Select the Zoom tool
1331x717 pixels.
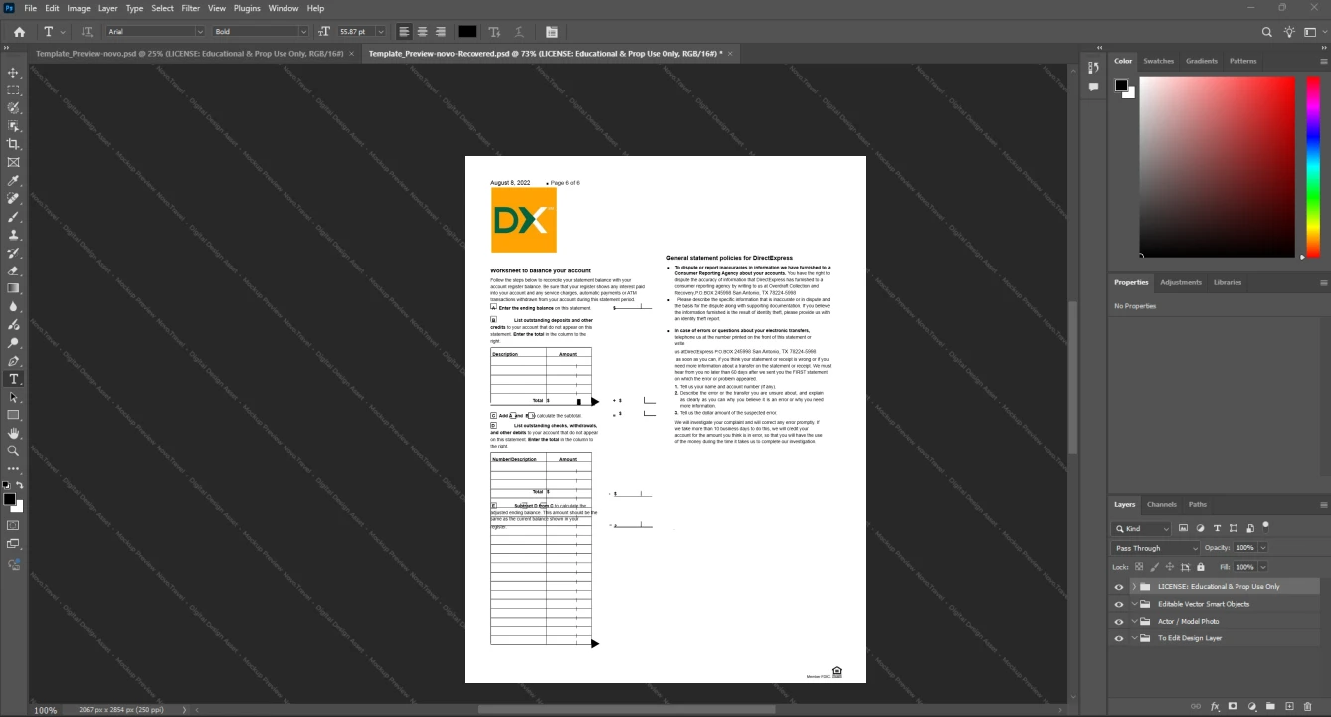pyautogui.click(x=14, y=450)
